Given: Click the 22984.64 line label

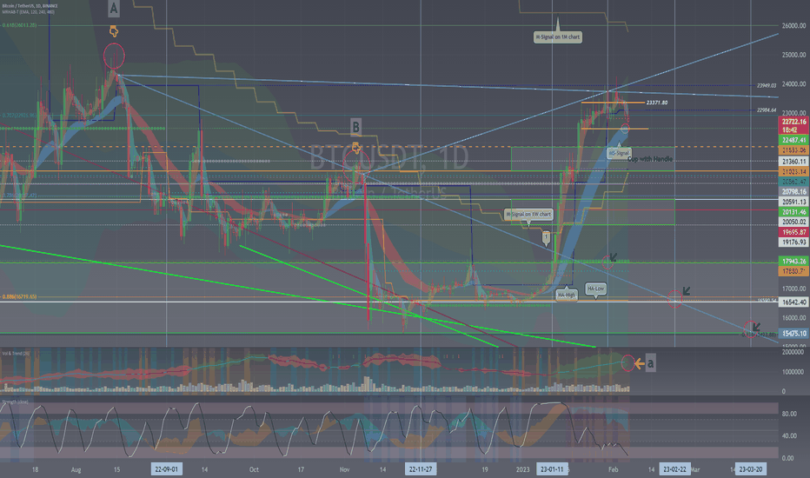Looking at the screenshot, I should (x=767, y=110).
